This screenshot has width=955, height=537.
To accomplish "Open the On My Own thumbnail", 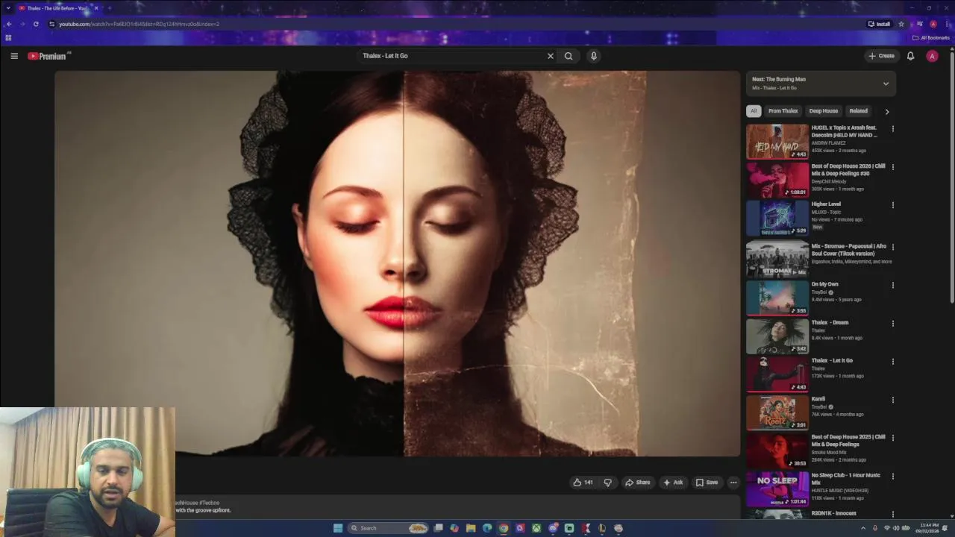I will click(777, 298).
